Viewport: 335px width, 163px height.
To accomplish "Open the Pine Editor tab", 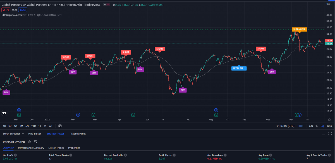I will [35, 134].
